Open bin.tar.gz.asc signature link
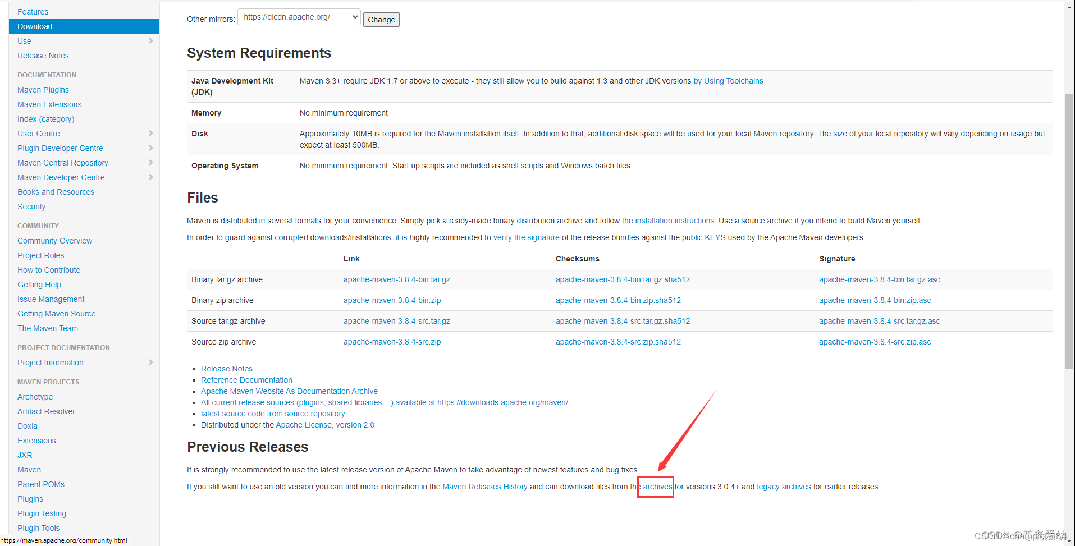This screenshot has height=546, width=1075. coord(879,279)
